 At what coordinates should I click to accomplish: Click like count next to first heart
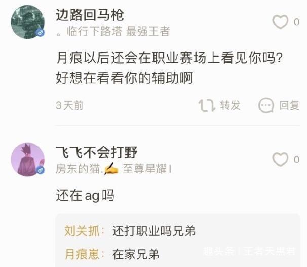pos(296,22)
